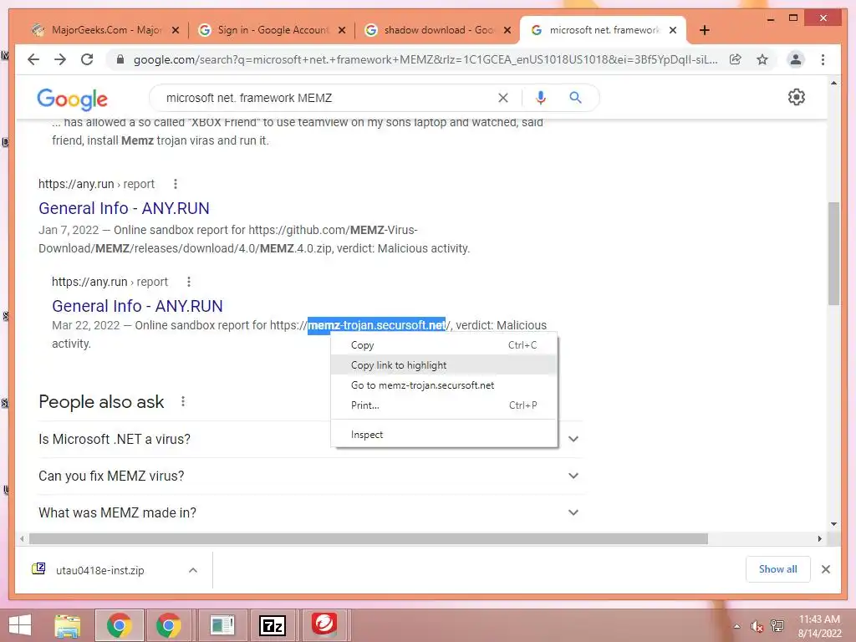Viewport: 856px width, 642px height.
Task: Choose Inspect in the context menu
Action: click(x=444, y=435)
